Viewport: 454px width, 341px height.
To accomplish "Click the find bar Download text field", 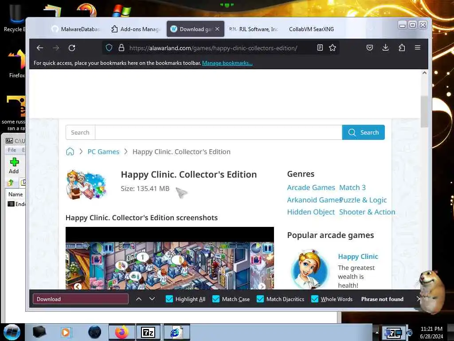I will (81, 299).
